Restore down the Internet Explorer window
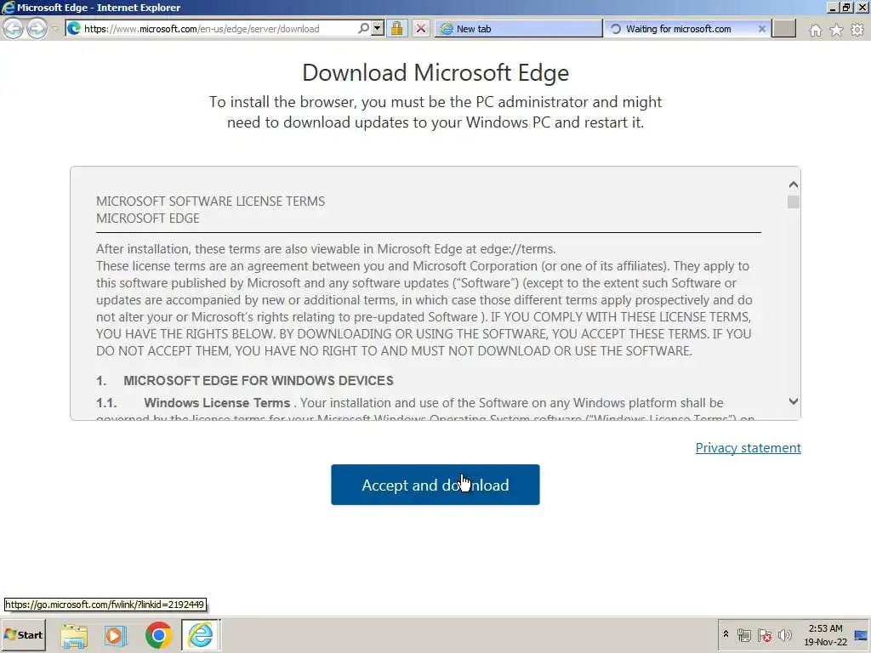Screen dimensions: 871x653 coord(846,7)
